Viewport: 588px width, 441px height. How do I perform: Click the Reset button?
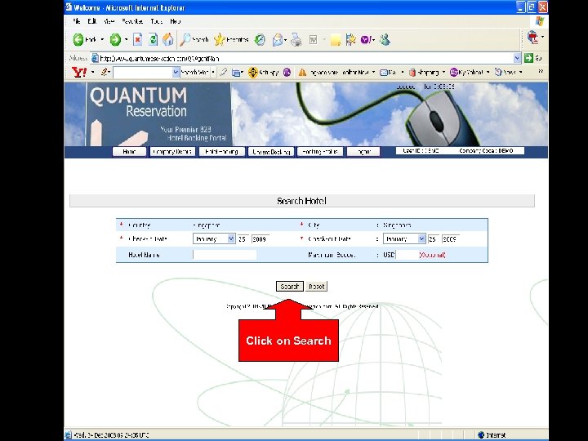point(316,287)
